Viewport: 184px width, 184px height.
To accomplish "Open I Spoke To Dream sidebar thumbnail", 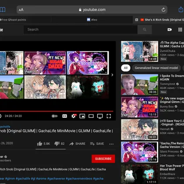I will pyautogui.click(x=139, y=85).
